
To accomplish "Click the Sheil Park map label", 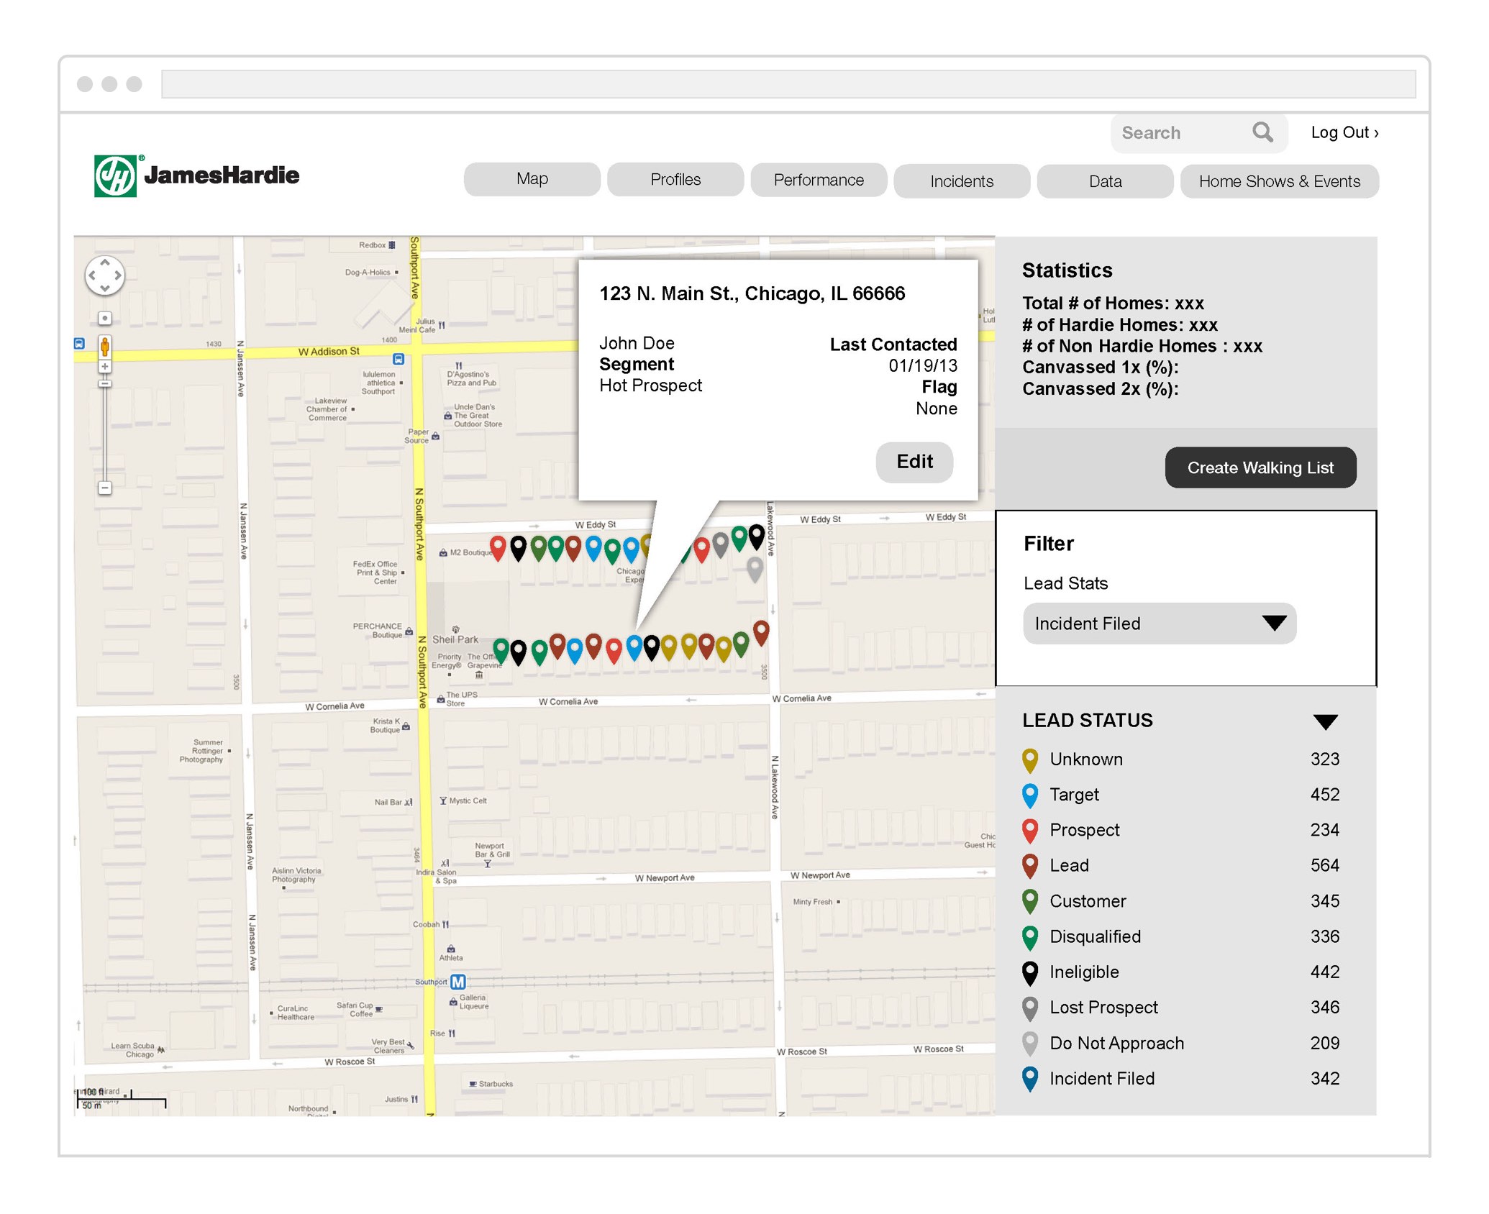I will click(x=455, y=639).
